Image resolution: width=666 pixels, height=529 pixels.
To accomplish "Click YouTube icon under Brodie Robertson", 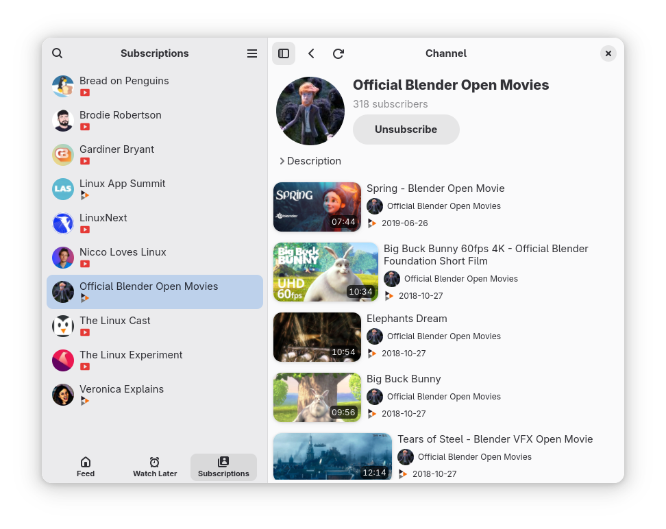I will [x=85, y=127].
